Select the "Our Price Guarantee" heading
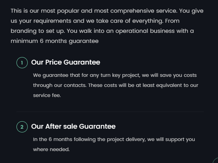The image size is (218, 163). [x=66, y=62]
